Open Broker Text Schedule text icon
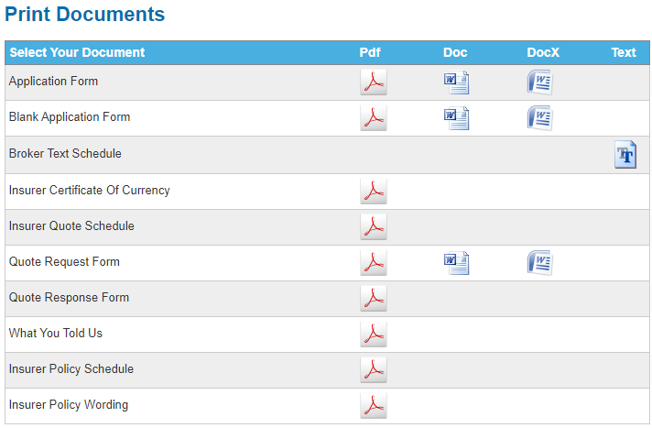This screenshot has width=652, height=428. pos(625,155)
